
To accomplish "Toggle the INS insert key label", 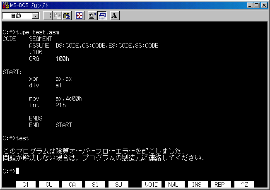I will (x=198, y=185).
